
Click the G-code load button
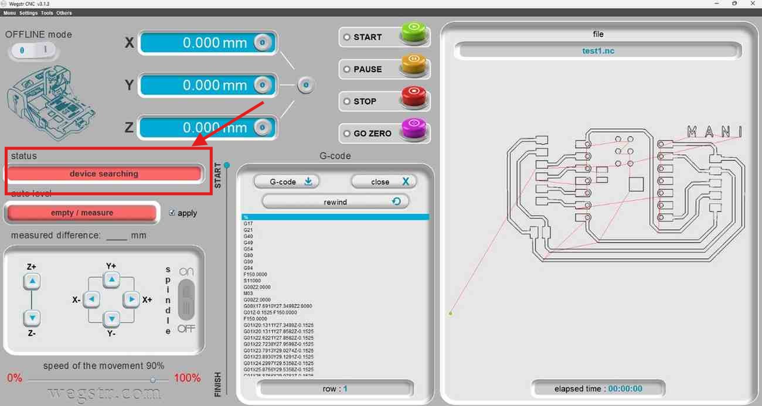(x=287, y=182)
